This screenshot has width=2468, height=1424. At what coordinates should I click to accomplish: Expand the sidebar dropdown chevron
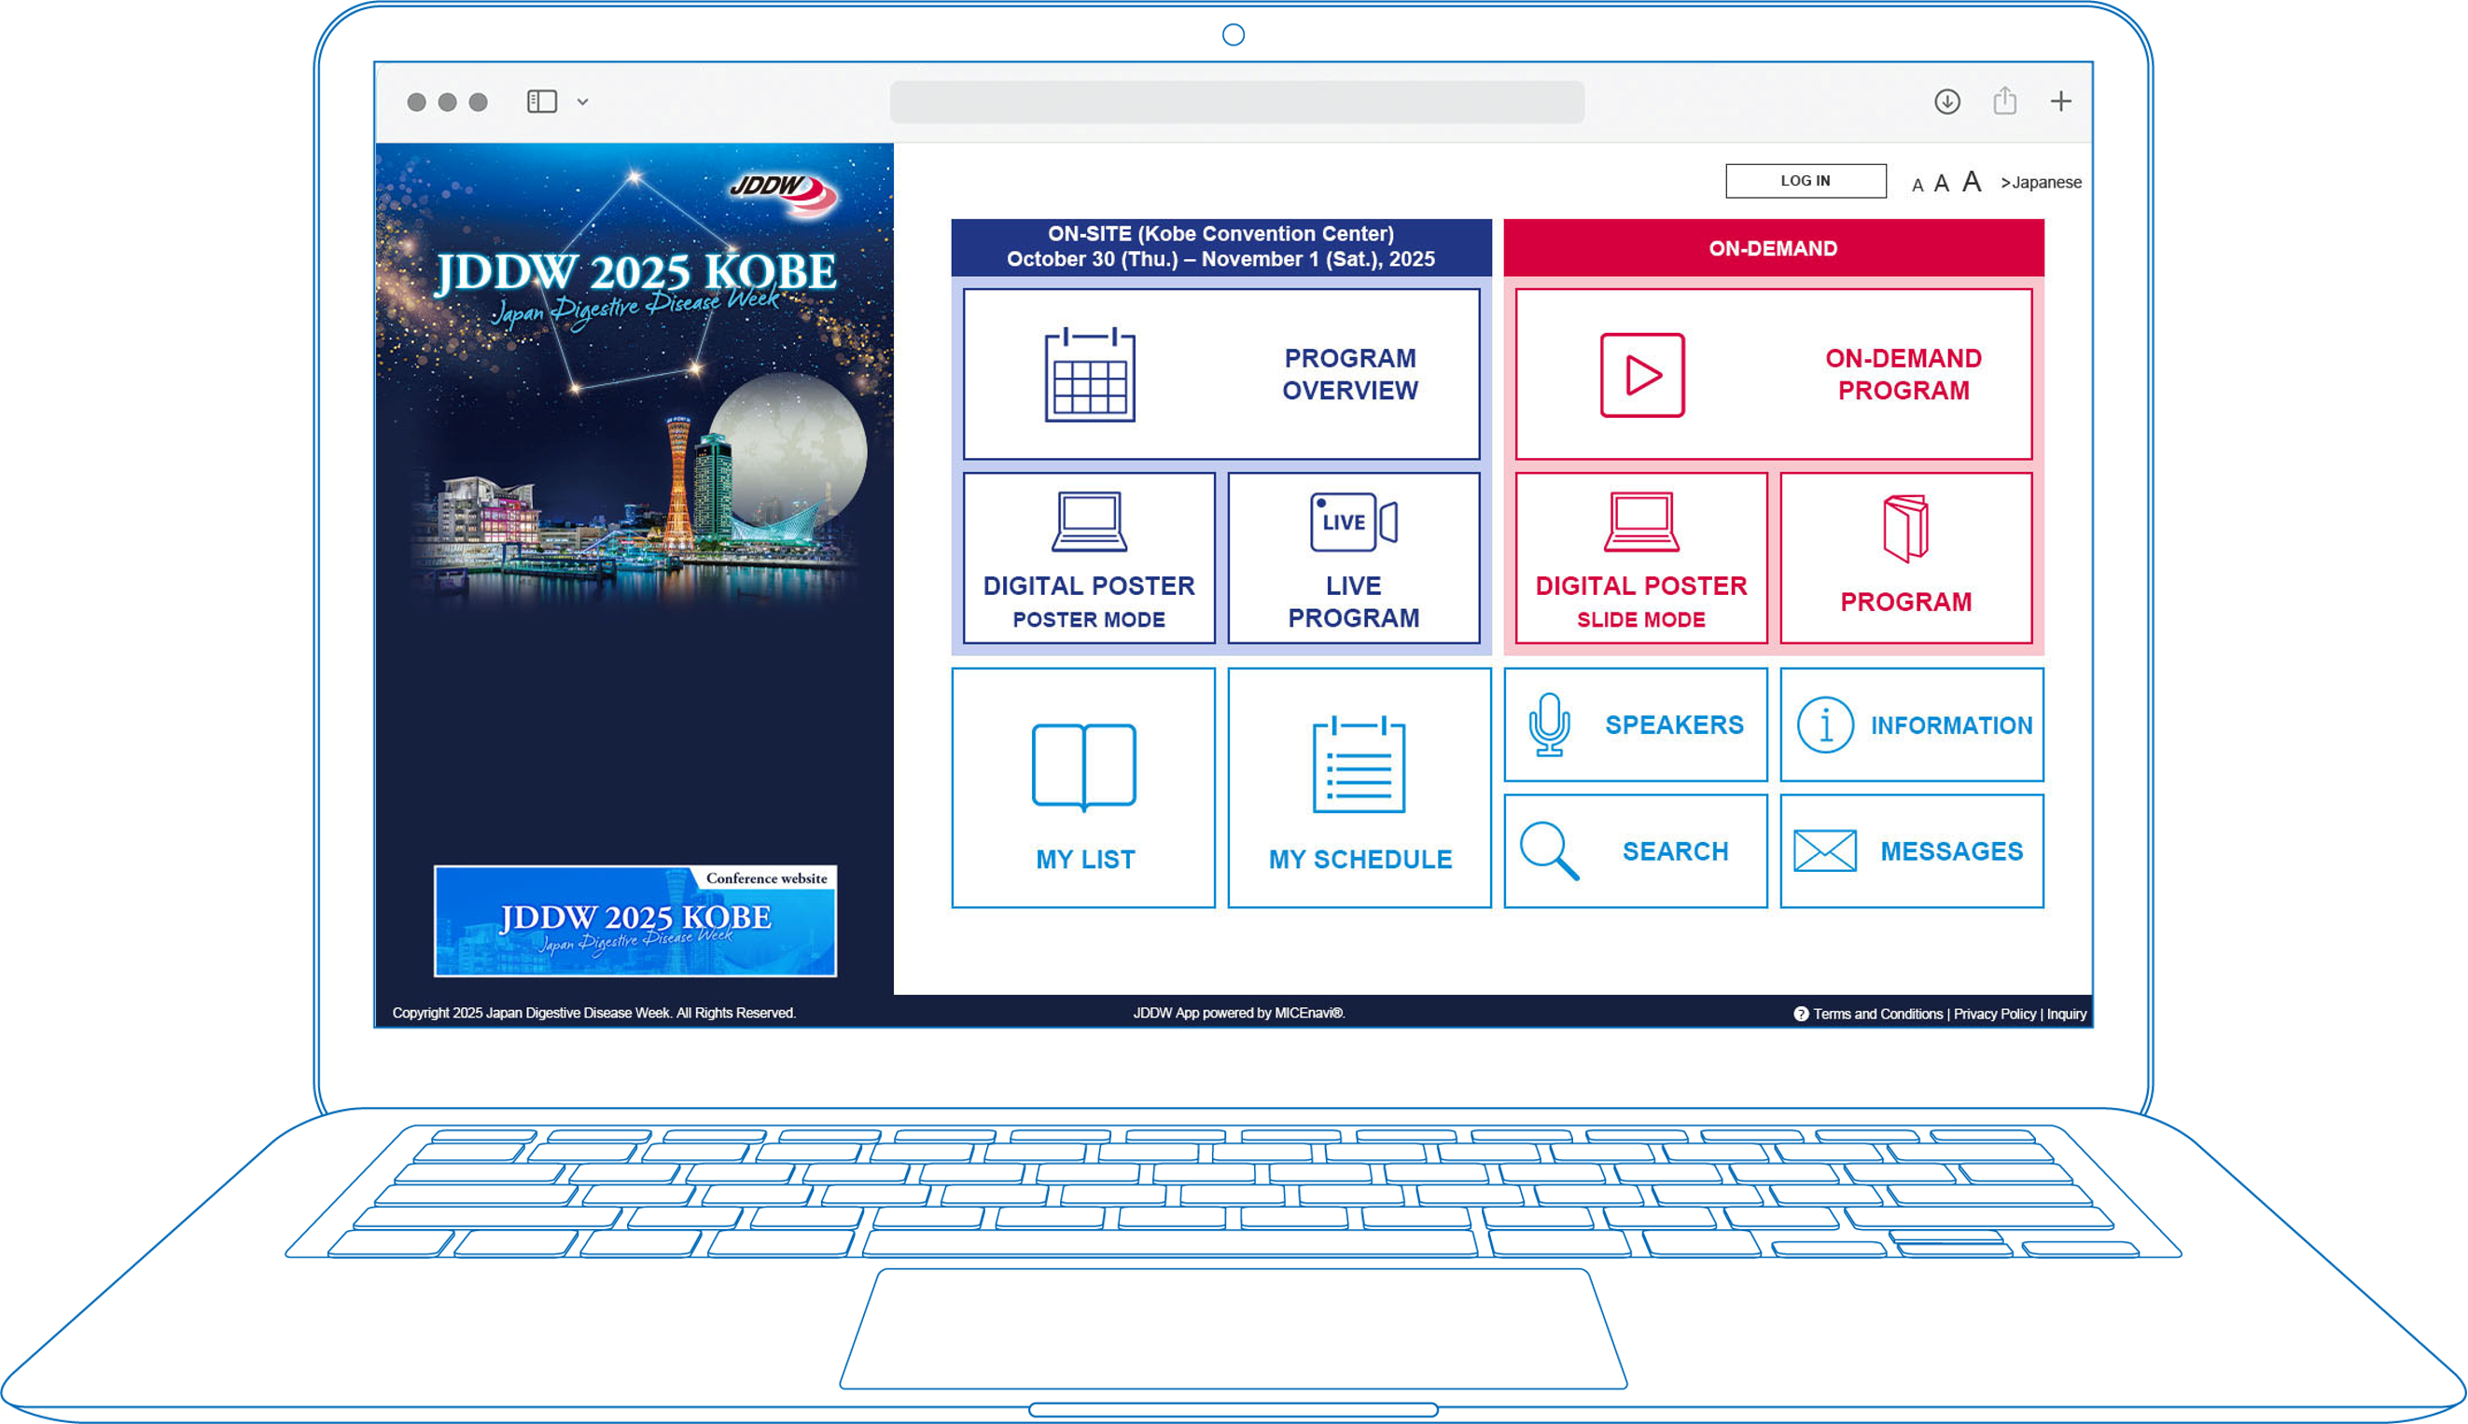pyautogui.click(x=582, y=102)
